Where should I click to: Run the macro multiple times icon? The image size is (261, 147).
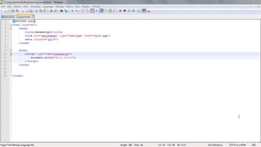133,11
